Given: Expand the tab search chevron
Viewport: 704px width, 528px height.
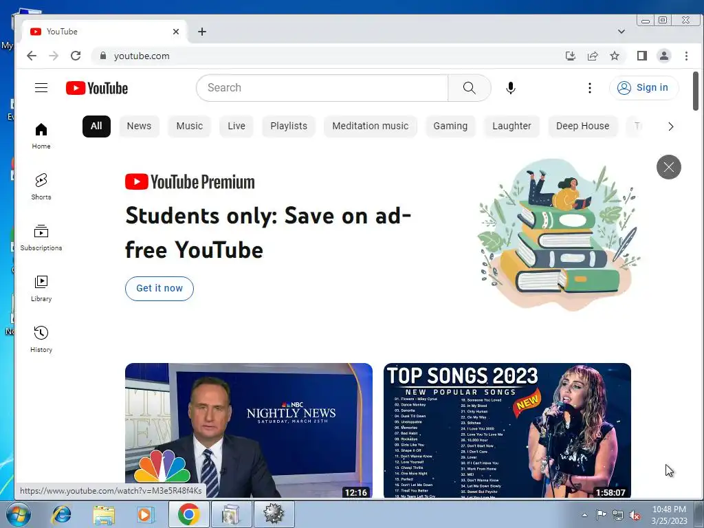Looking at the screenshot, I should pos(621,32).
